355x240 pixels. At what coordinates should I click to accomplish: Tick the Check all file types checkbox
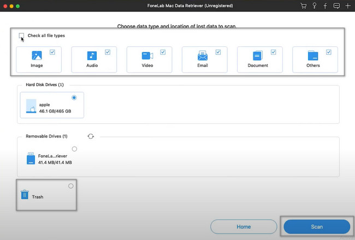point(21,35)
